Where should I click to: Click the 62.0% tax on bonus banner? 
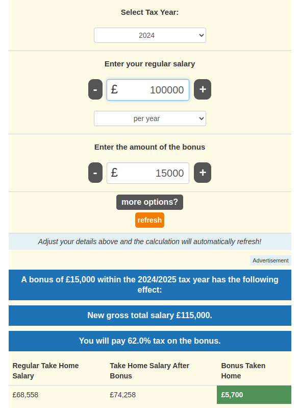click(150, 341)
